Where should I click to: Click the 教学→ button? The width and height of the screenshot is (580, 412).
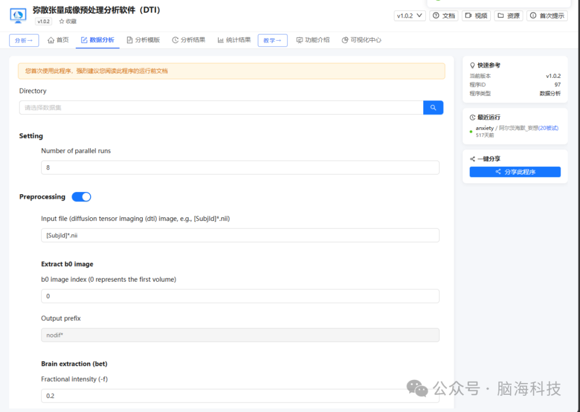click(x=273, y=40)
